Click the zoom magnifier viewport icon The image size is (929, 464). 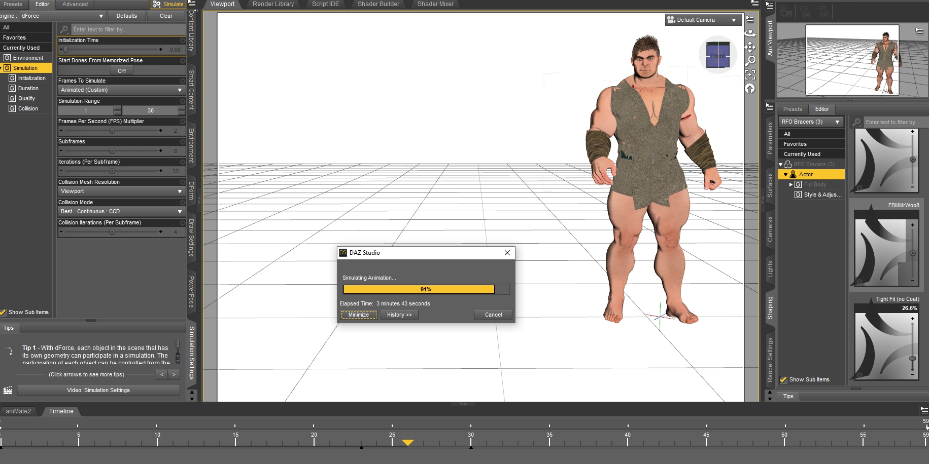[750, 61]
